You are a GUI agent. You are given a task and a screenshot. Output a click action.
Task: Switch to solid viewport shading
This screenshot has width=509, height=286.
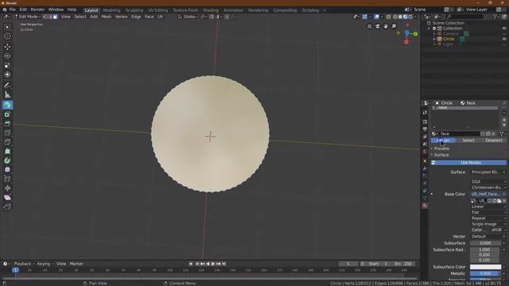coord(400,17)
